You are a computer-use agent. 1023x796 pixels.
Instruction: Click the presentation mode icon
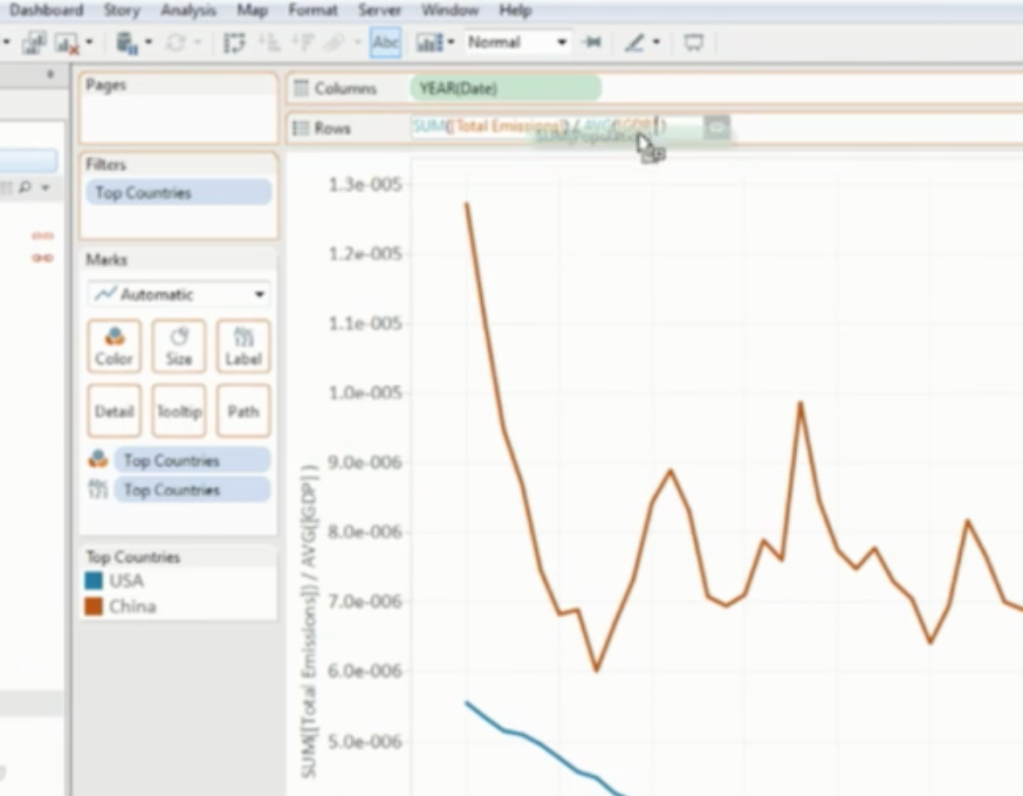tap(693, 43)
